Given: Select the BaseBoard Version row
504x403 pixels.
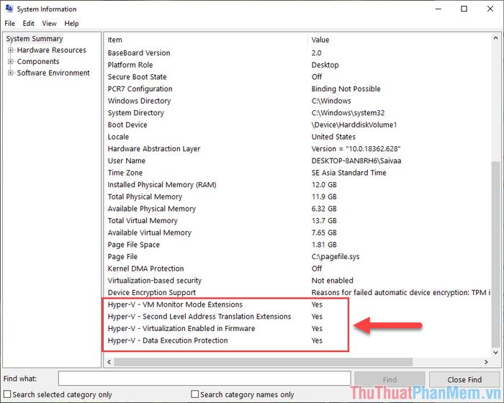Looking at the screenshot, I should (299, 53).
